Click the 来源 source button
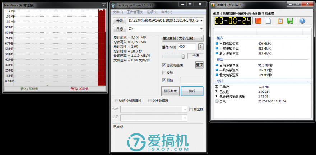The height and width of the screenshot is (155, 316). (x=120, y=20)
